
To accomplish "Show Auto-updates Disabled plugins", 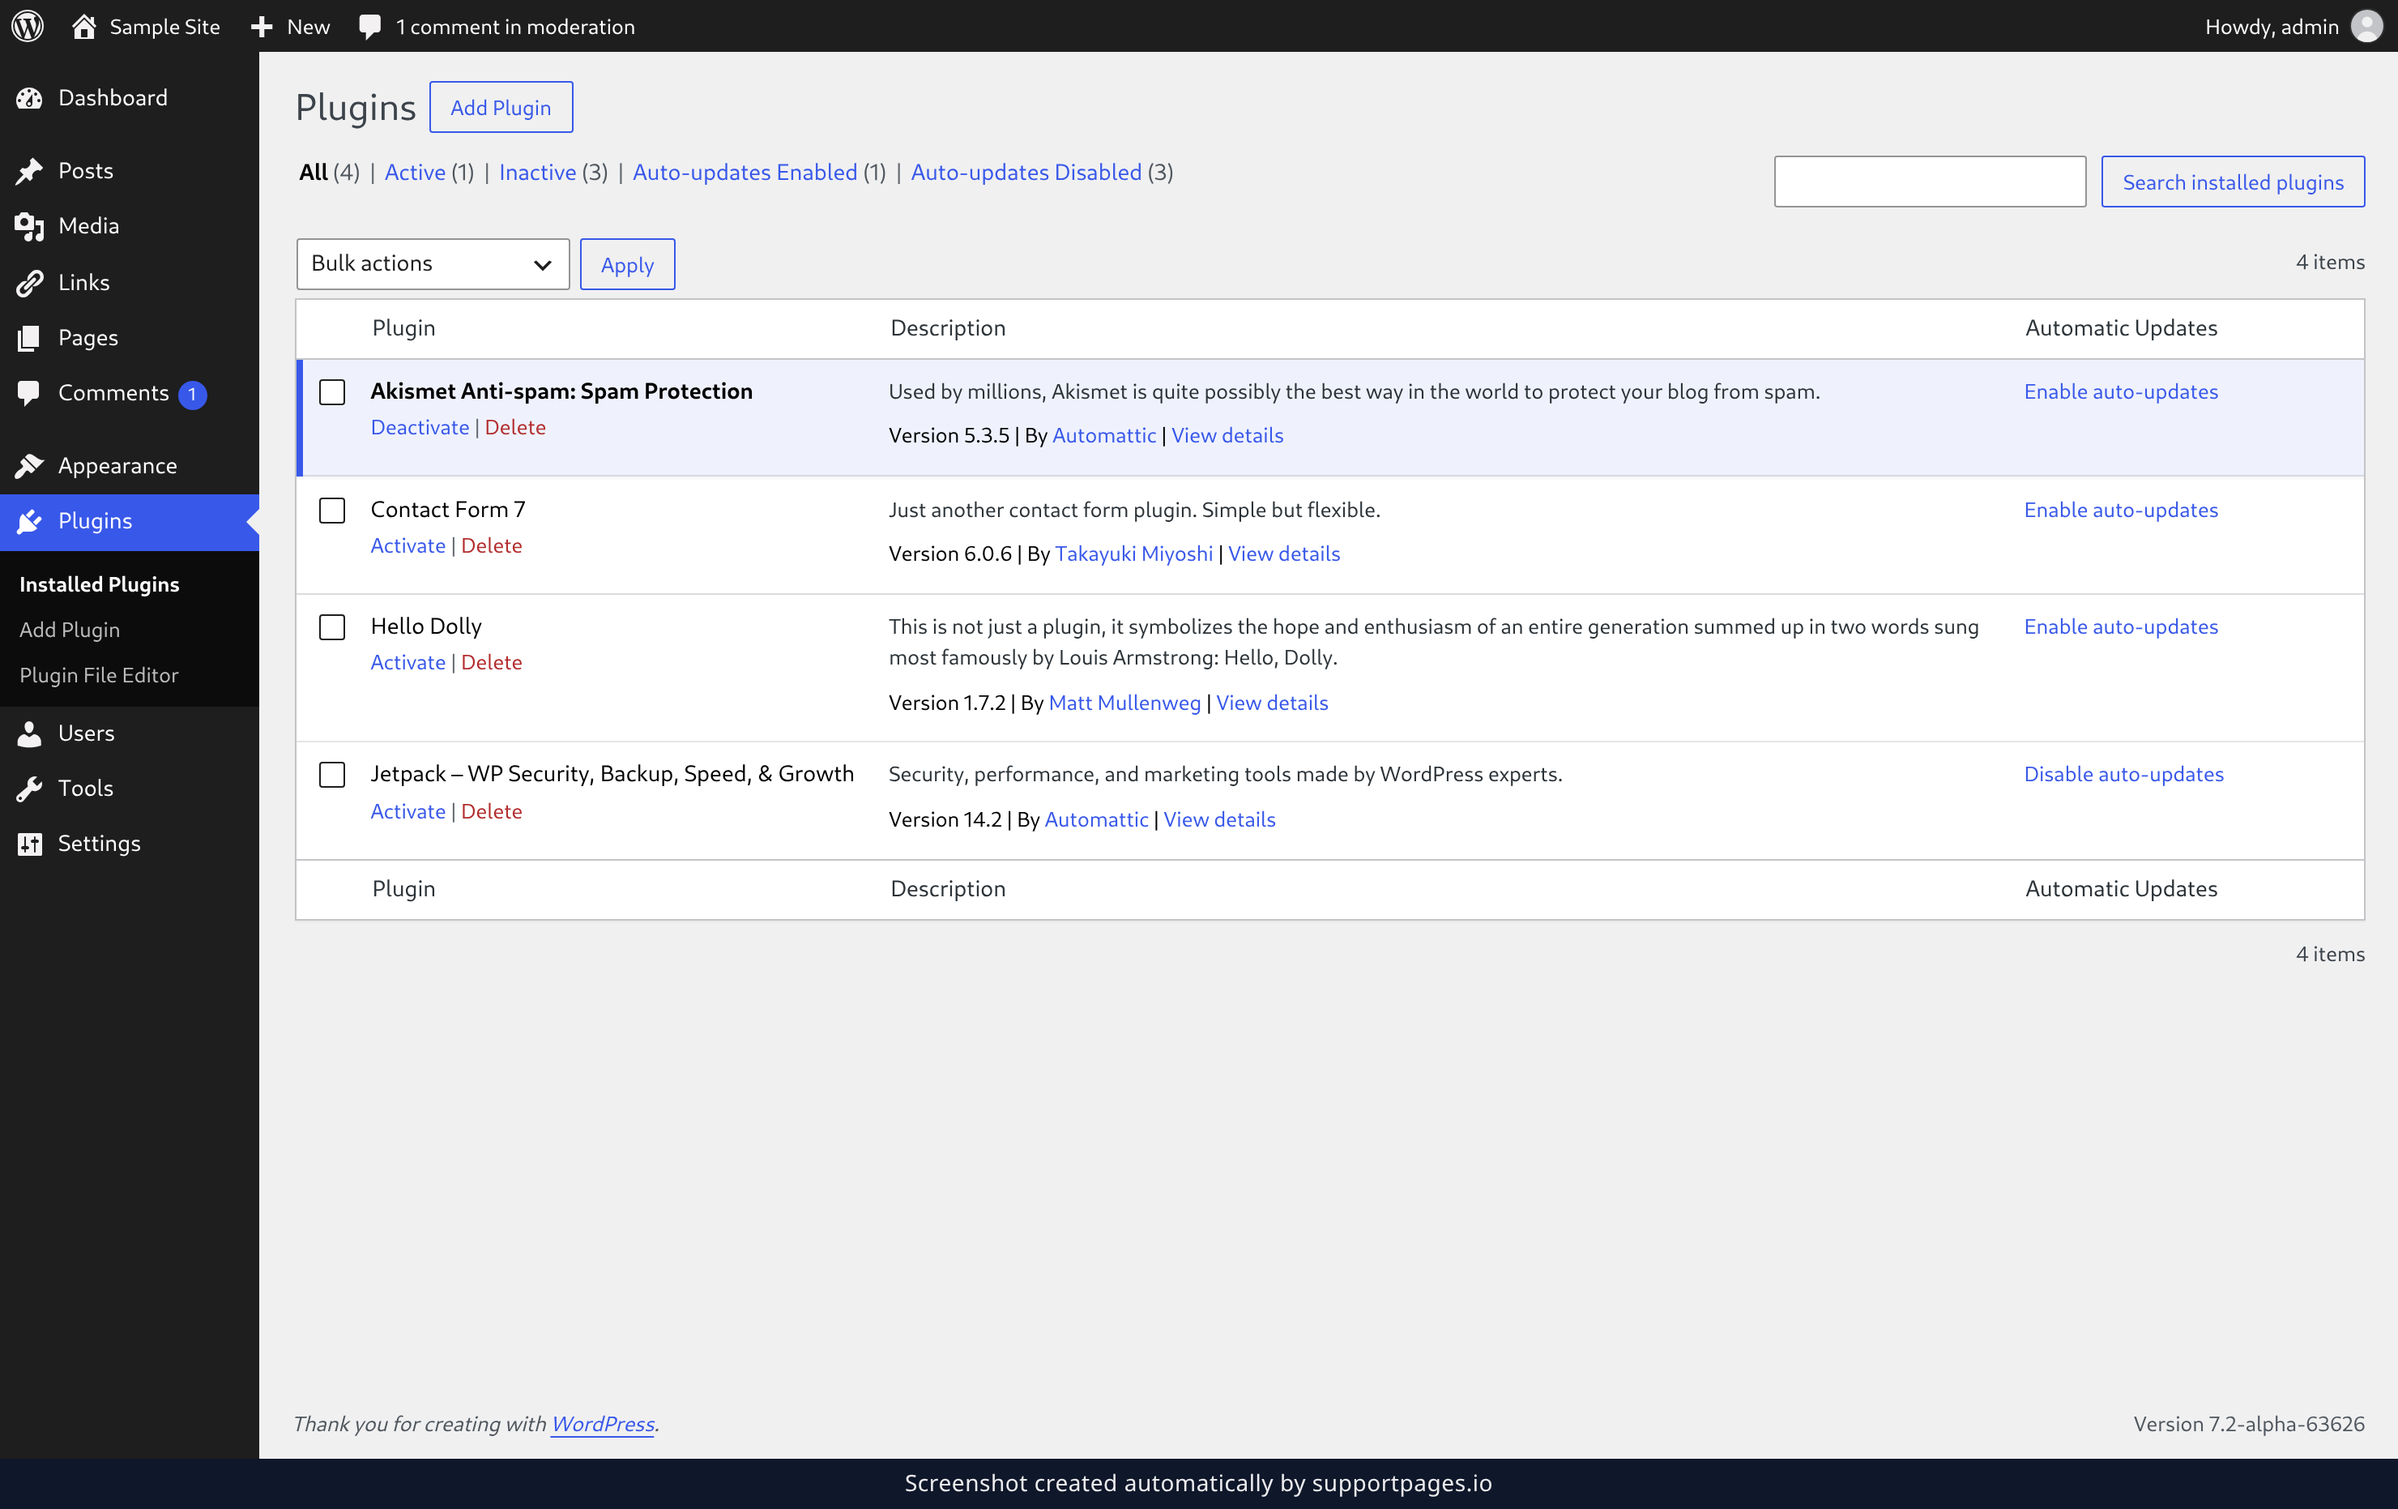I will click(x=1026, y=173).
